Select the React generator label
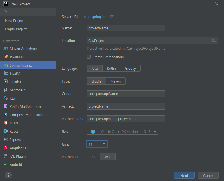The width and height of the screenshot is (224, 181). click(x=14, y=131)
